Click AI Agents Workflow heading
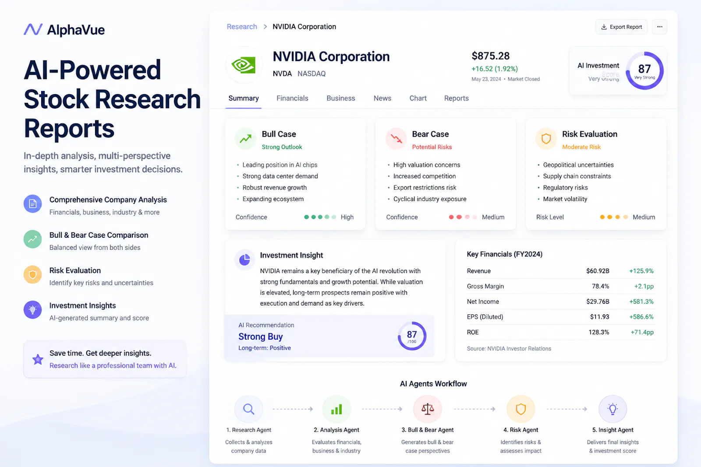 (433, 384)
